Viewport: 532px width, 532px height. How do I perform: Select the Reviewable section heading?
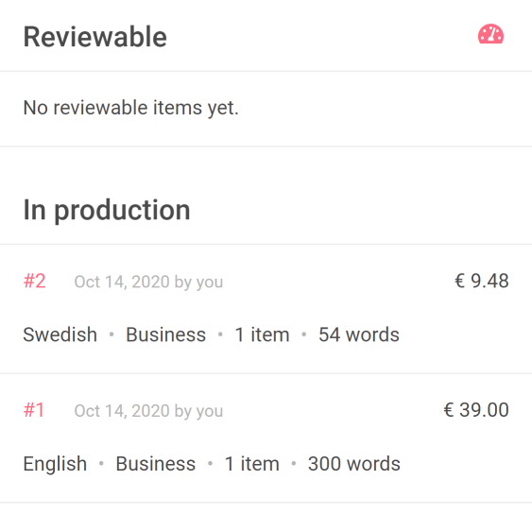95,37
